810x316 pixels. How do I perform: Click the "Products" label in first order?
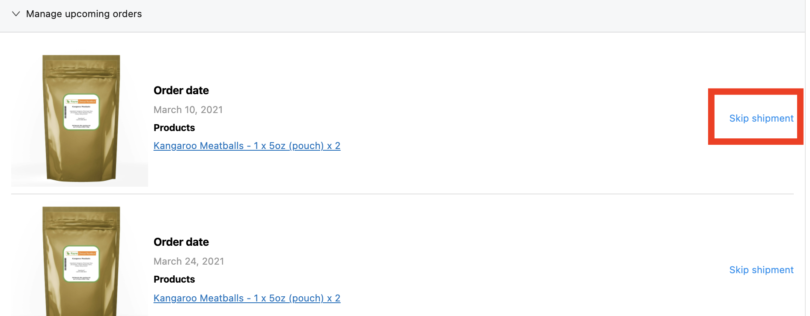(174, 128)
